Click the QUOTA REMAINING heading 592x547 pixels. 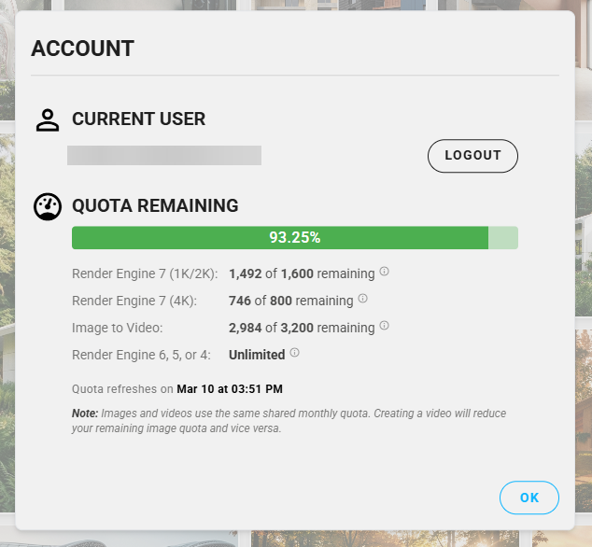coord(155,206)
